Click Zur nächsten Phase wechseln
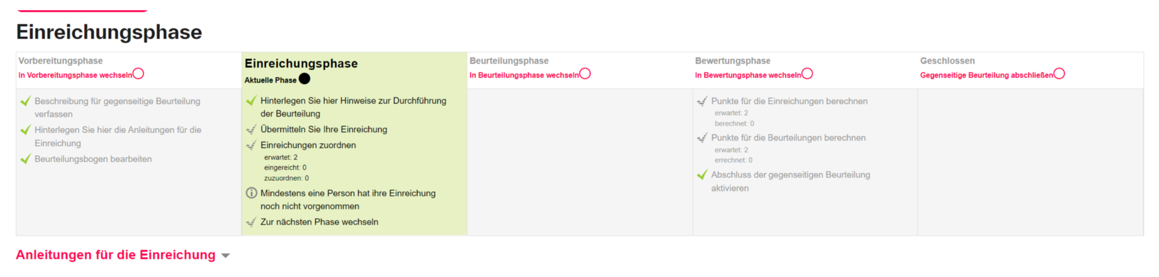The height and width of the screenshot is (277, 1159). tap(319, 222)
